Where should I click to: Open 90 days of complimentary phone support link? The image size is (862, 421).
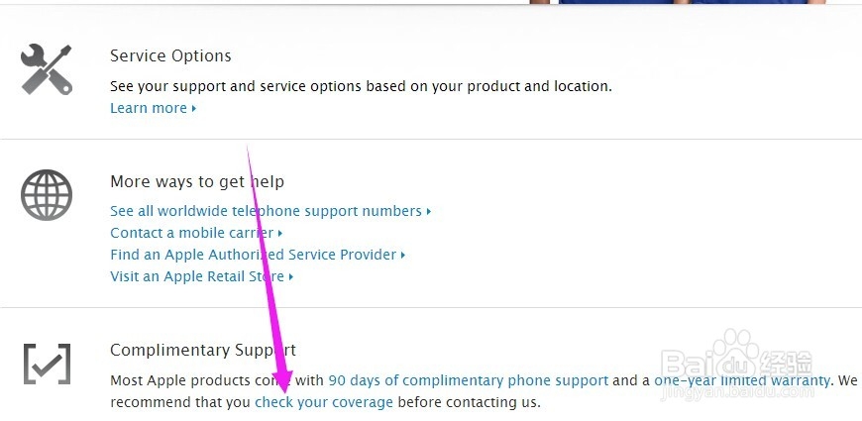[468, 380]
